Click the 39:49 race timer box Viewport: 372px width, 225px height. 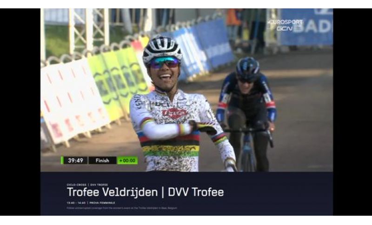point(75,160)
